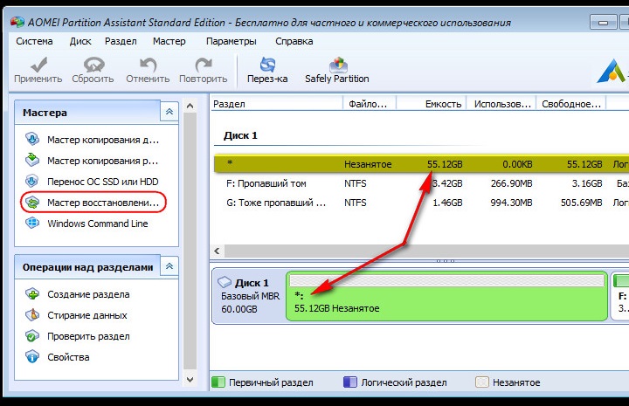This screenshot has height=406, width=629.
Task: Sort by Файло... column header
Action: [x=369, y=104]
